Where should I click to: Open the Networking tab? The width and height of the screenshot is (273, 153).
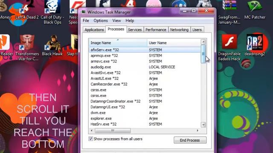(x=179, y=30)
